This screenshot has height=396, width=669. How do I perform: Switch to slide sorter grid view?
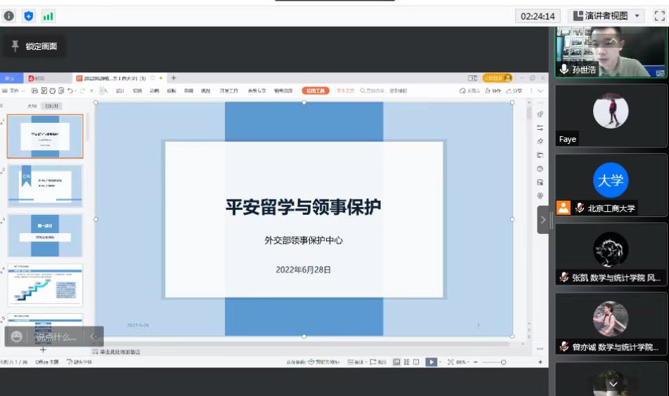pyautogui.click(x=407, y=362)
